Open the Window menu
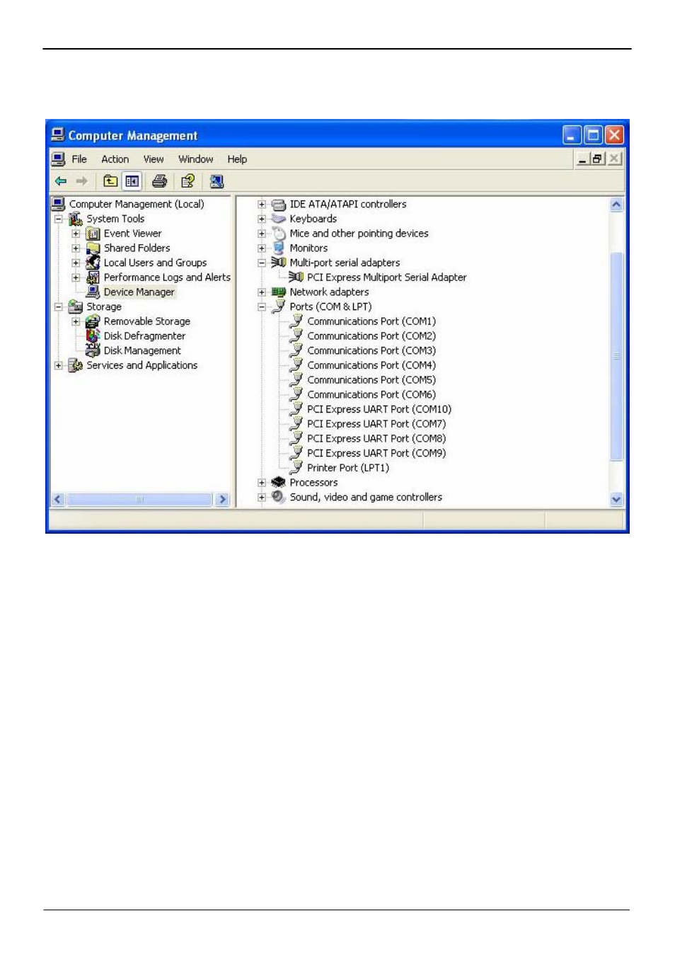Screen dimensions: 675x957 pyautogui.click(x=196, y=159)
